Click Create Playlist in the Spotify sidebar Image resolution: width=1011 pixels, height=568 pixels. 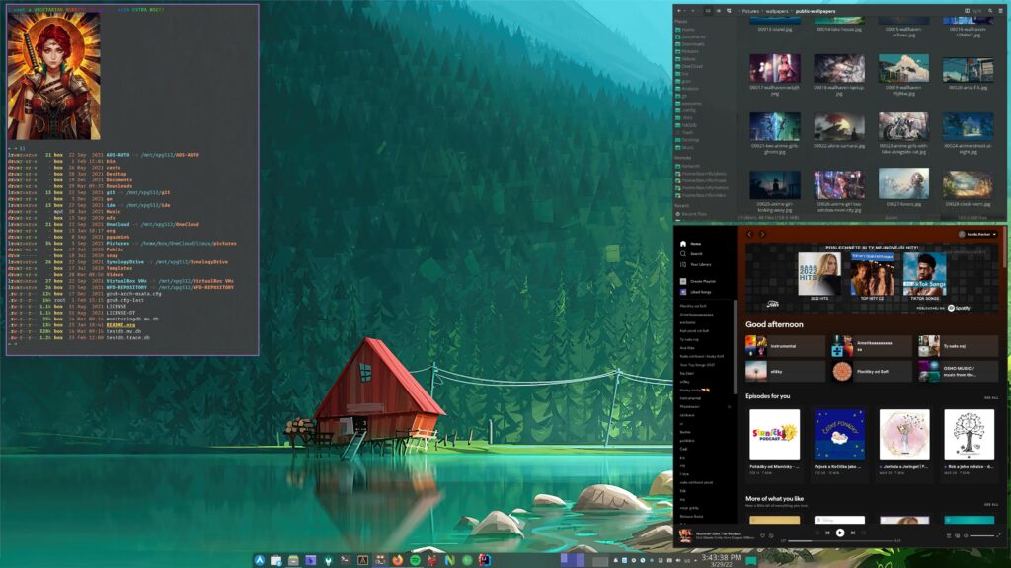point(702,282)
